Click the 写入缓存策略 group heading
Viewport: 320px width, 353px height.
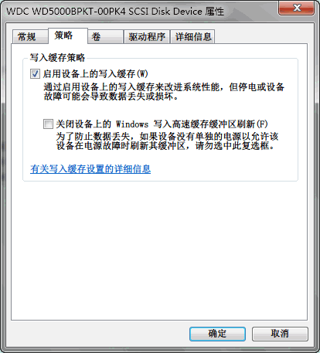(x=57, y=57)
